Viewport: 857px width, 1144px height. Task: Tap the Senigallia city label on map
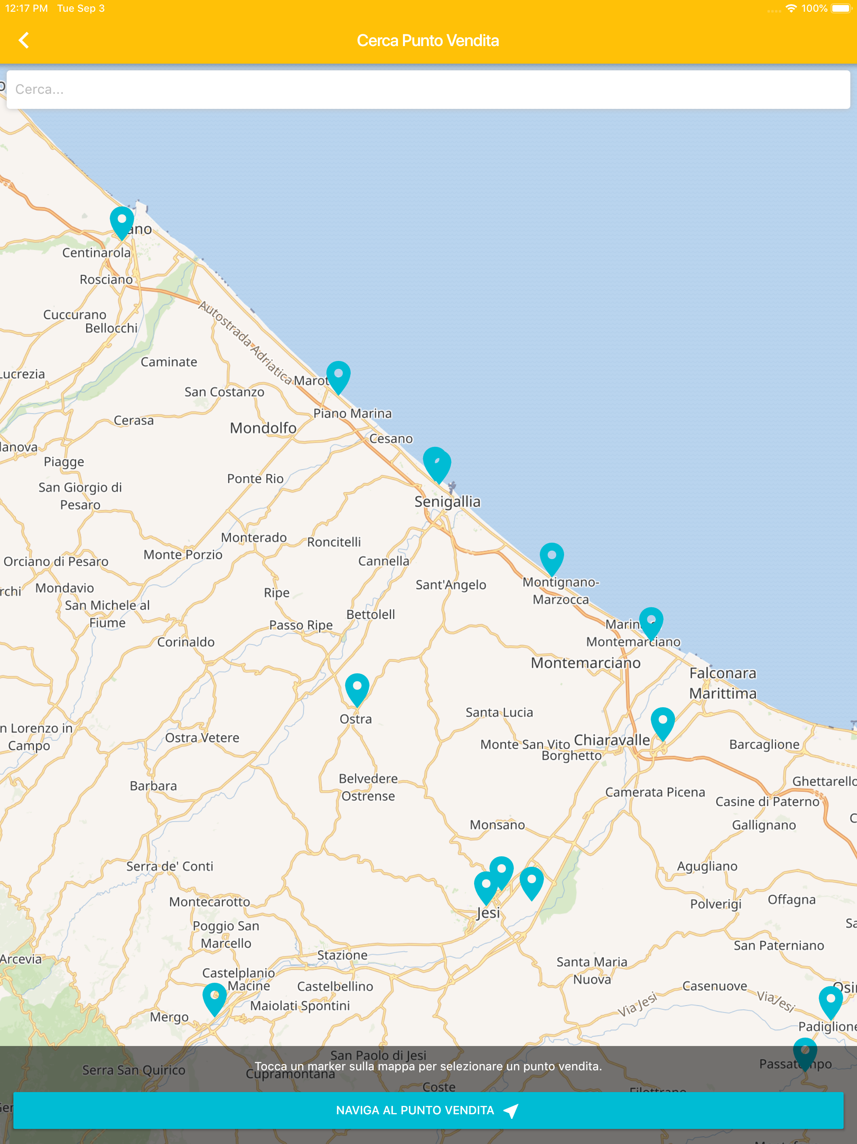(448, 501)
